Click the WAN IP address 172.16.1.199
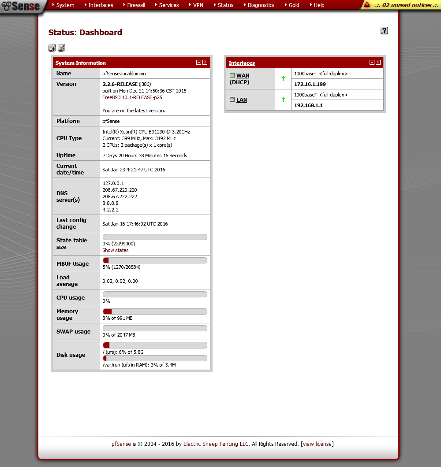Image resolution: width=441 pixels, height=467 pixels. tap(310, 84)
